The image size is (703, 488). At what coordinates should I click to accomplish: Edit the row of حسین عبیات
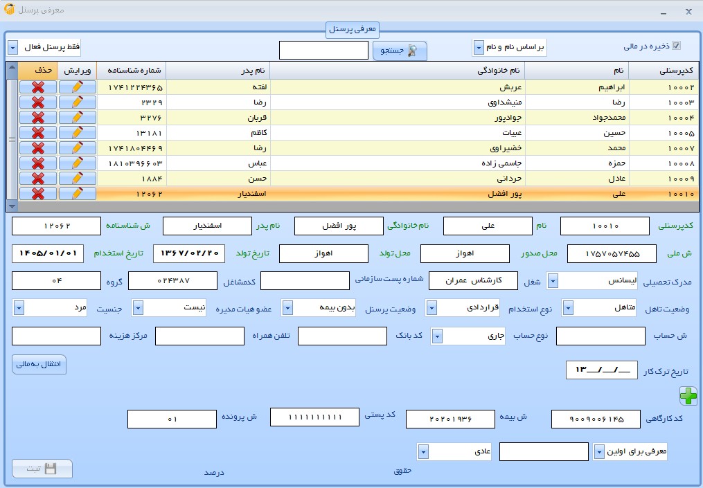point(77,133)
